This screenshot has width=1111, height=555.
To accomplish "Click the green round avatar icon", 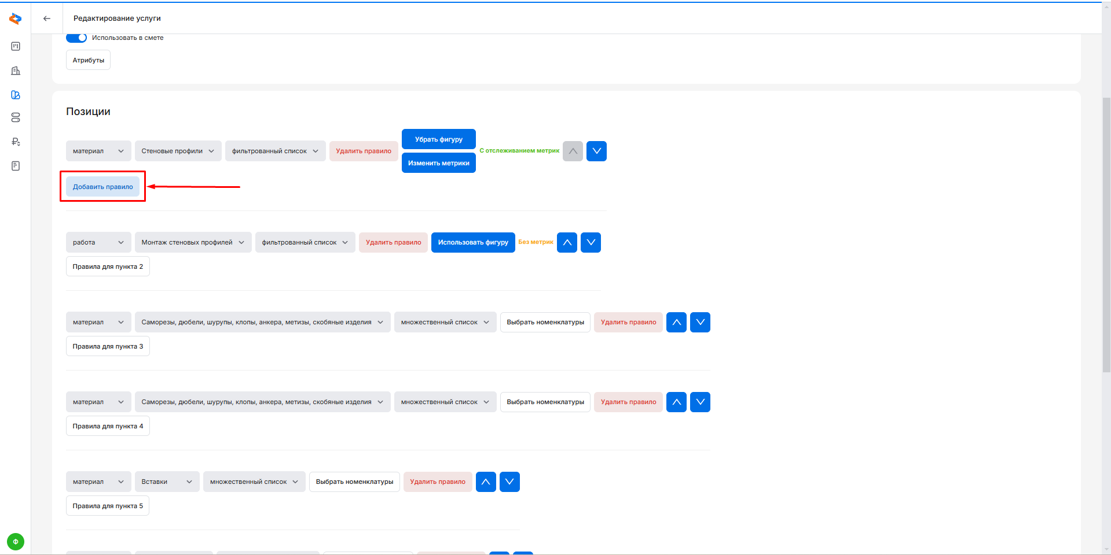I will 16,542.
